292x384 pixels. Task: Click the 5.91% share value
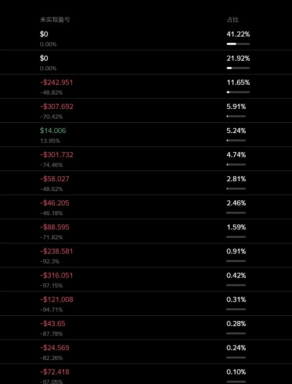click(236, 107)
